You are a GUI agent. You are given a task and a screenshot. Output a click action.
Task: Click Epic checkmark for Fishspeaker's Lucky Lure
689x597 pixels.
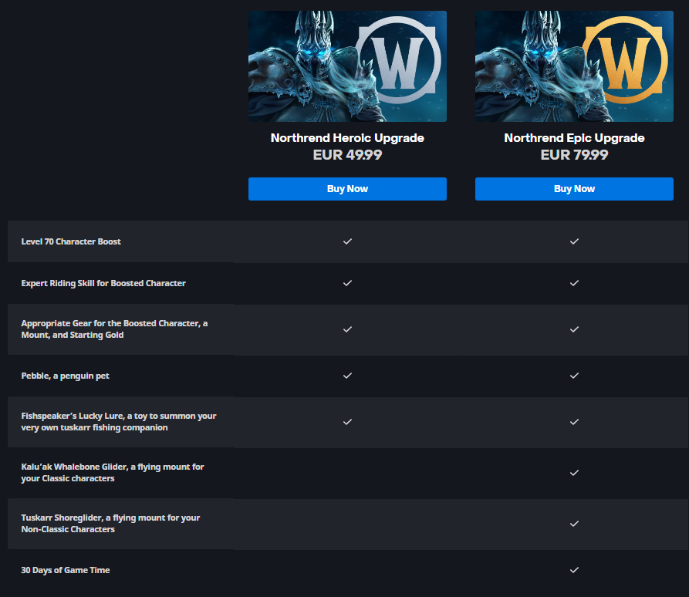574,422
